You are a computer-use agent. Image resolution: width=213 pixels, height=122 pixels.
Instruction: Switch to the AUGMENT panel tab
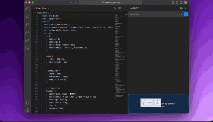click(135, 8)
